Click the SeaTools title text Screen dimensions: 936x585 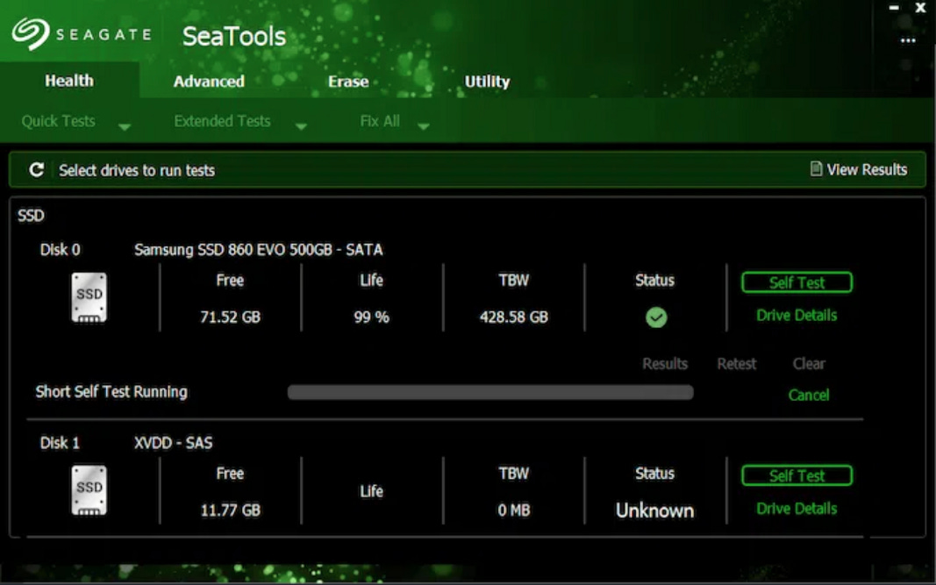coord(234,37)
